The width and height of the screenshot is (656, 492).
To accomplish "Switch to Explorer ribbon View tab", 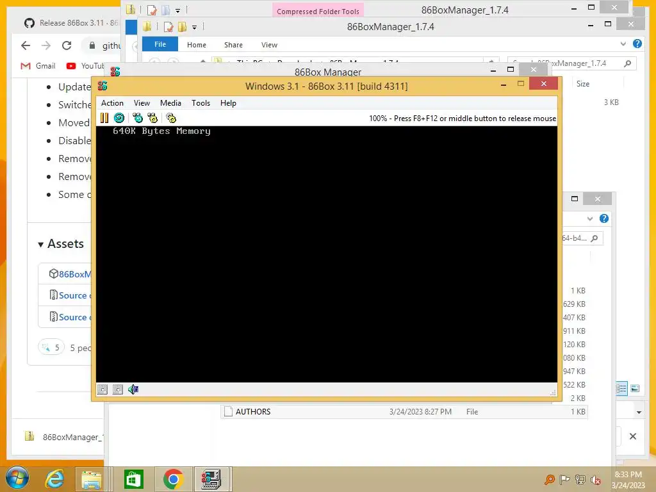I will pyautogui.click(x=270, y=45).
